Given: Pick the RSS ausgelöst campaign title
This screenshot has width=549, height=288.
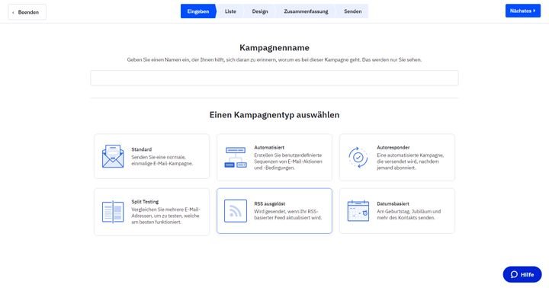Looking at the screenshot, I should point(270,203).
